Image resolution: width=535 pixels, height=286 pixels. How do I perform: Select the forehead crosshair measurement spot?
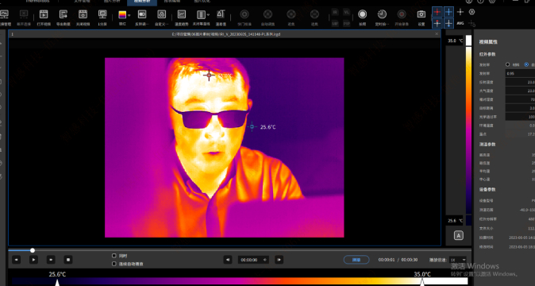tap(209, 75)
